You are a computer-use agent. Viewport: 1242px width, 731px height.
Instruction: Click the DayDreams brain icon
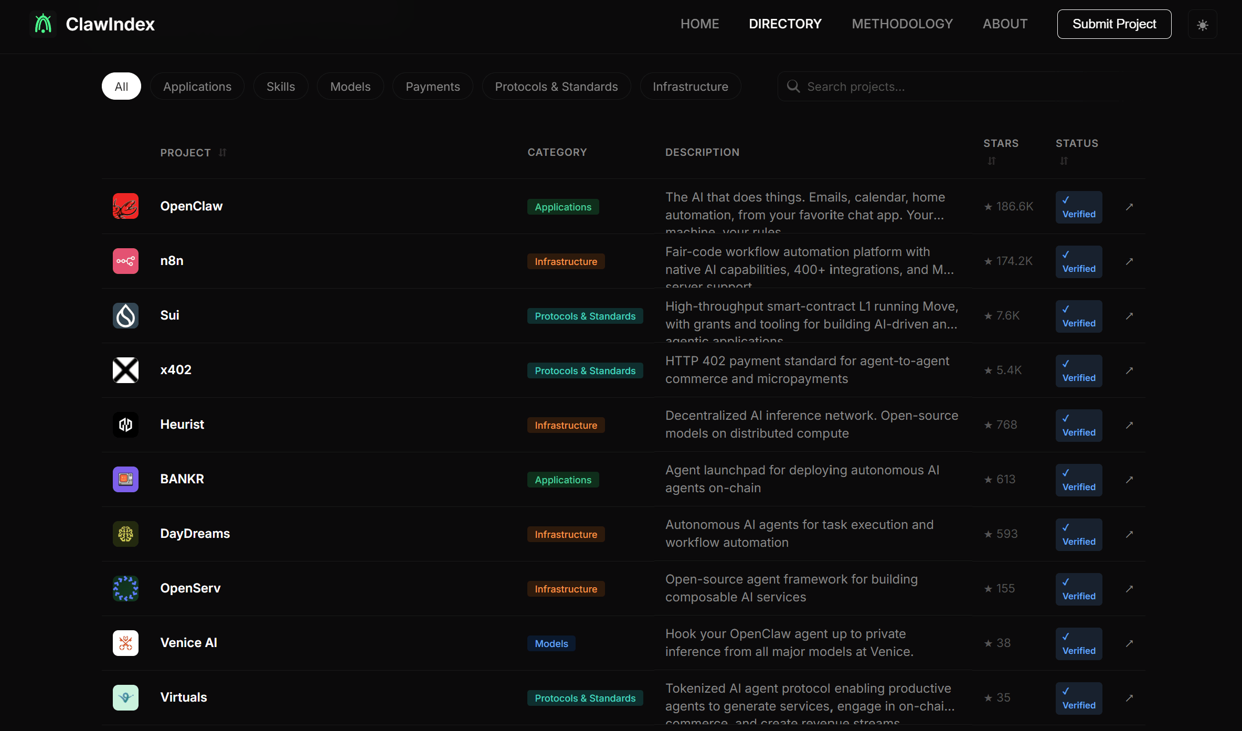pyautogui.click(x=125, y=534)
